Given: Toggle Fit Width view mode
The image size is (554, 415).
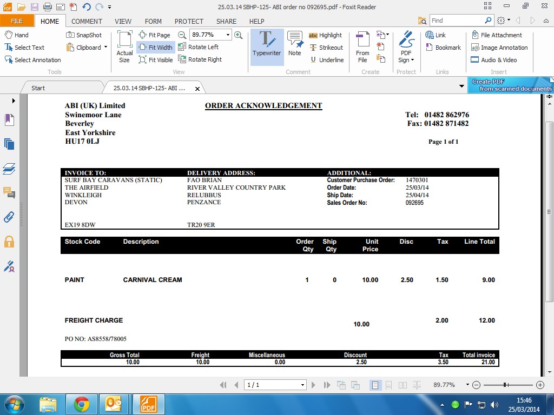Looking at the screenshot, I should coord(155,48).
